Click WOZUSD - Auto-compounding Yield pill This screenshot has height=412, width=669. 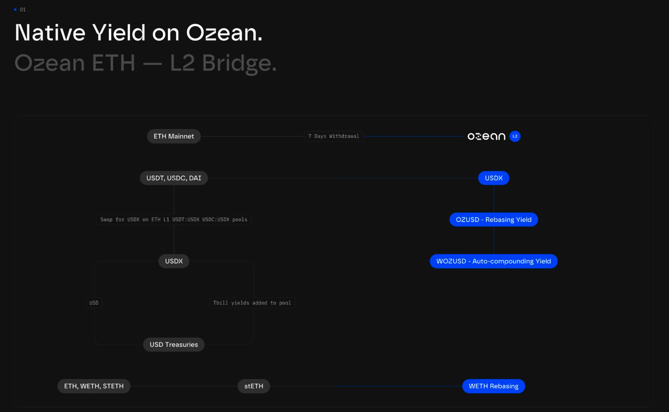click(493, 261)
